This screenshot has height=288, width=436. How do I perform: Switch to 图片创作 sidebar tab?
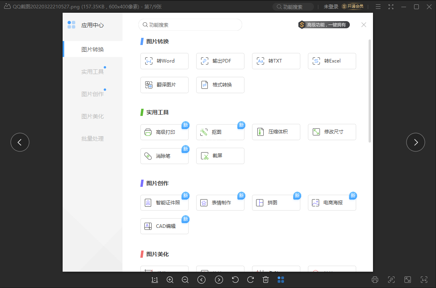pos(93,94)
